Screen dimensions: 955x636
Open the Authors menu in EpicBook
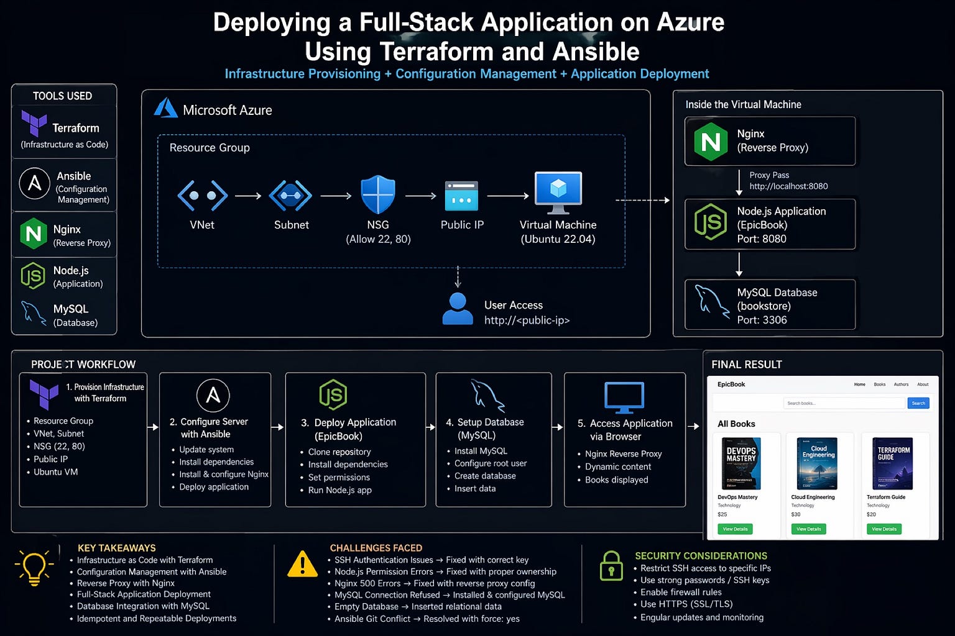[901, 384]
